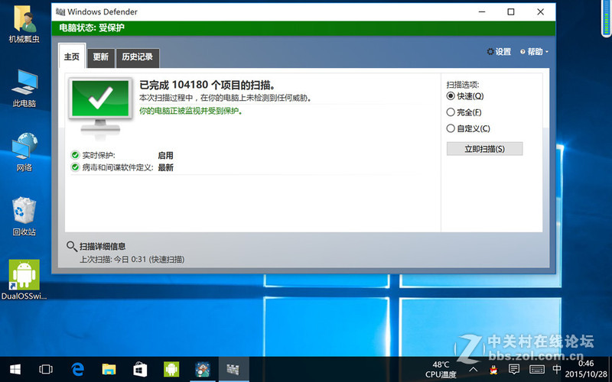The width and height of the screenshot is (612, 382).
Task: Click the 启用 status value
Action: [x=165, y=156]
